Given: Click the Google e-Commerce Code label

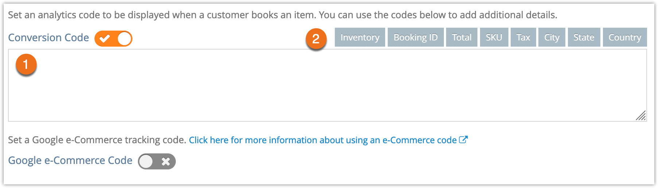Looking at the screenshot, I should (x=70, y=161).
